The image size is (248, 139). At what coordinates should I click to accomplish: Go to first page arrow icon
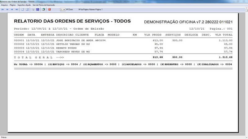coord(3,10)
